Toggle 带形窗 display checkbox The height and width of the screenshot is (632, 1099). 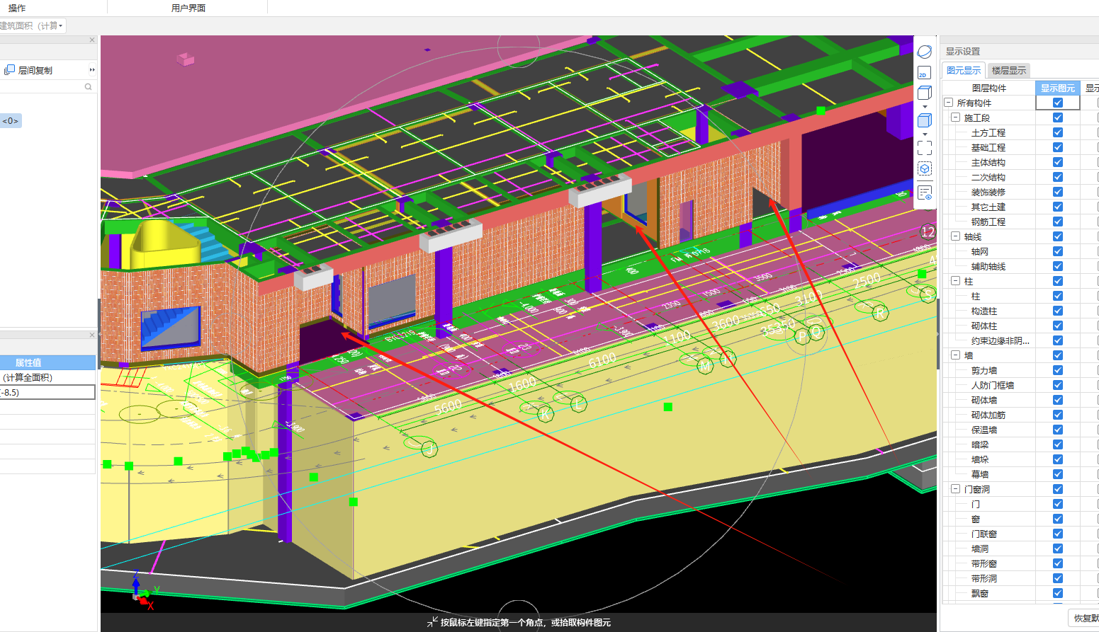click(x=1058, y=563)
